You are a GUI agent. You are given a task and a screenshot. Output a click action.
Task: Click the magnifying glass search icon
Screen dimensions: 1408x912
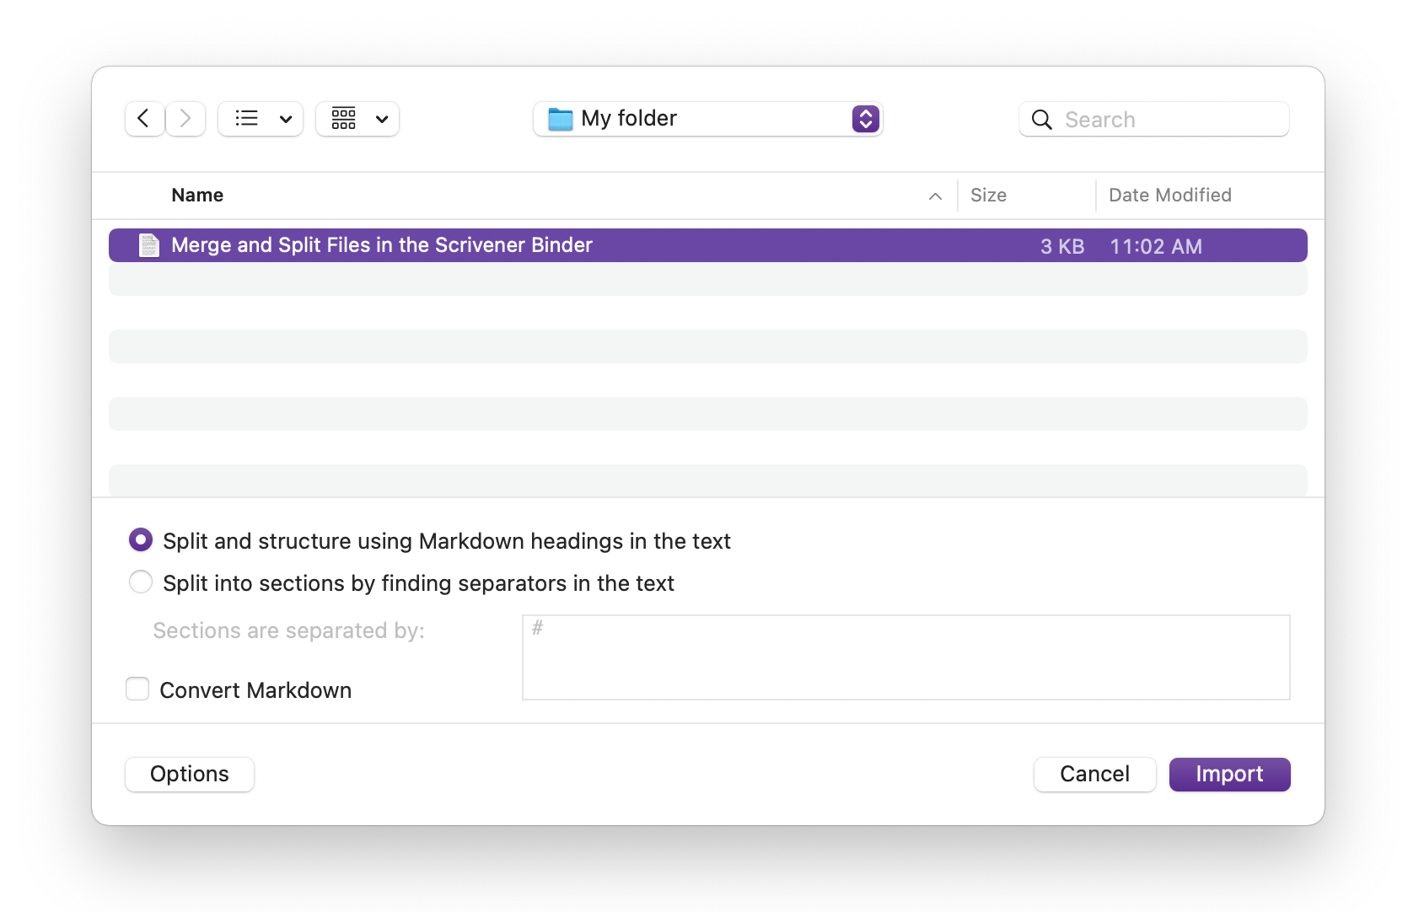[1041, 120]
